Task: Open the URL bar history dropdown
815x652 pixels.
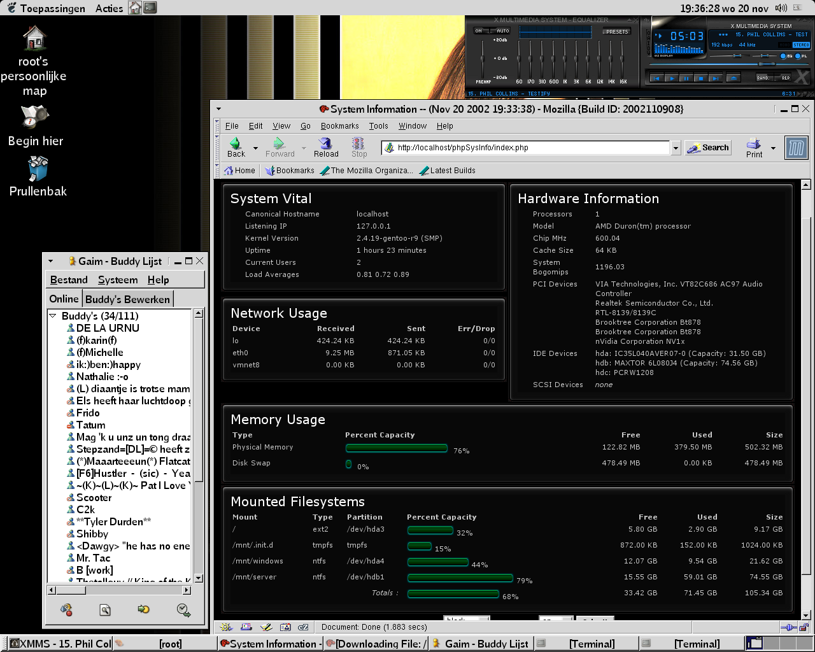Action: 676,148
